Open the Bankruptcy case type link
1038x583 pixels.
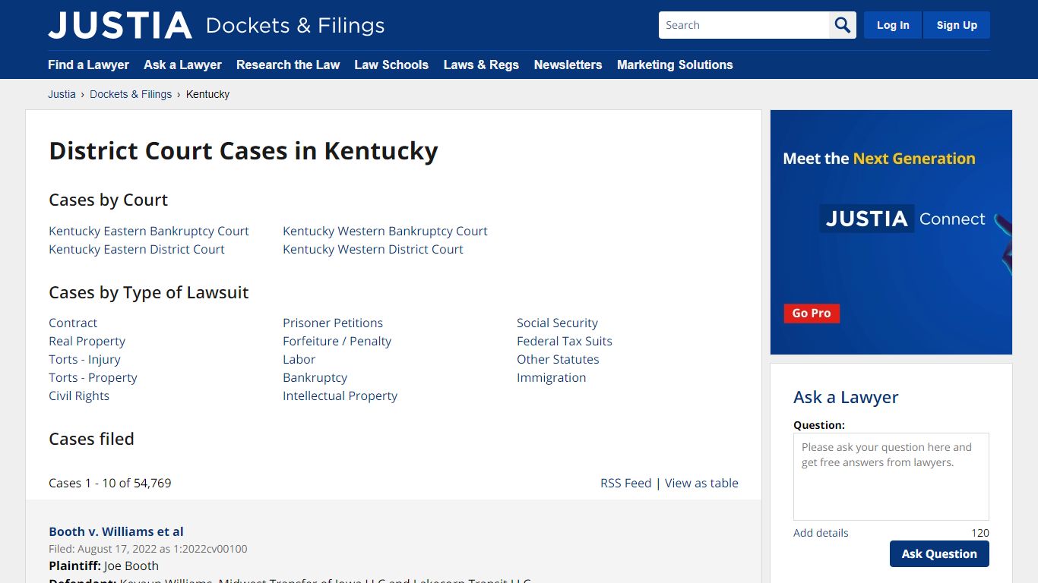[x=315, y=377]
